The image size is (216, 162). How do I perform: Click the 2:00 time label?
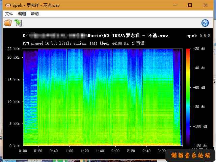point(115,151)
